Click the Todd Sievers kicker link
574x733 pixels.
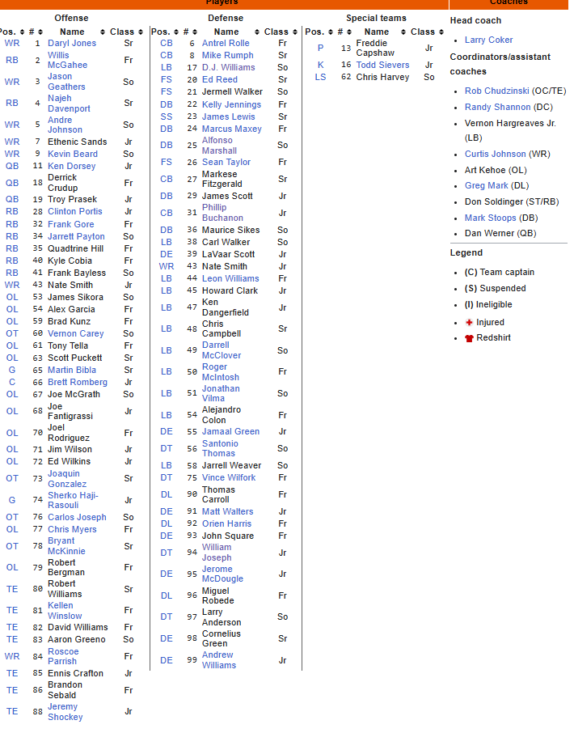[x=382, y=65]
